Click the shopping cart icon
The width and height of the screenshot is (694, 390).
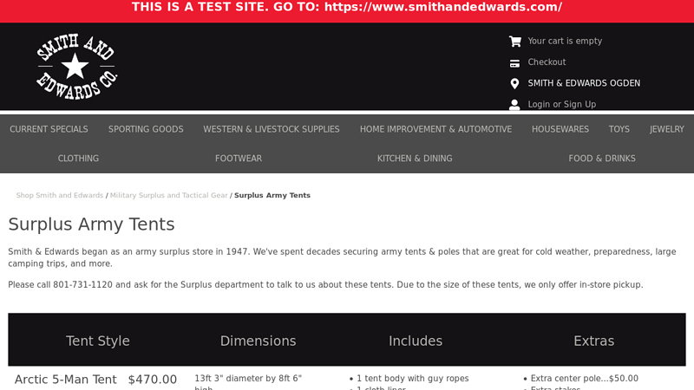coord(514,41)
